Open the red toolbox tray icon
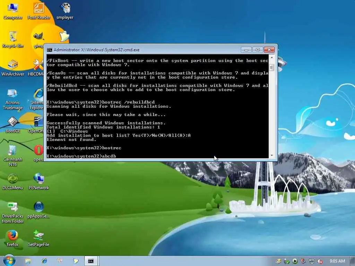Screen dimensions: 355x266 (x=303, y=261)
